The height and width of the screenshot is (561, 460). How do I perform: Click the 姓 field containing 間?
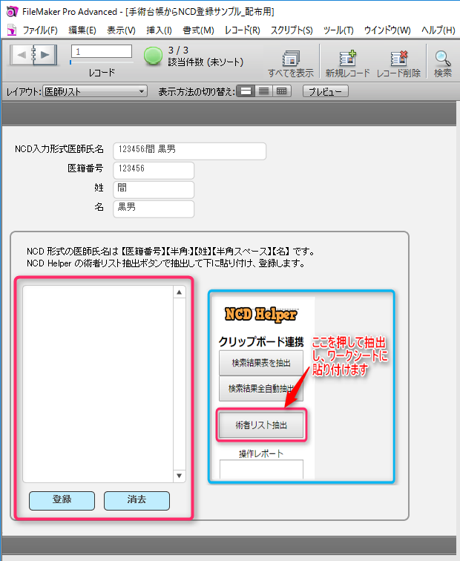154,190
